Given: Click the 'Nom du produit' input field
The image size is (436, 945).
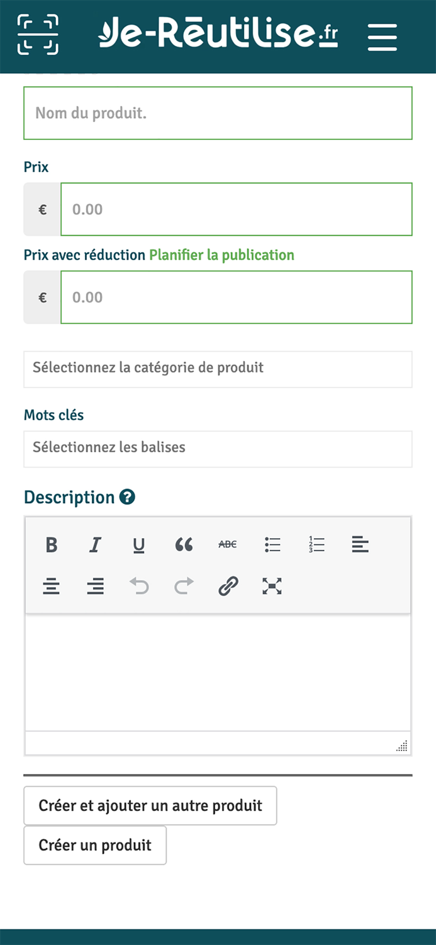Looking at the screenshot, I should [x=218, y=113].
